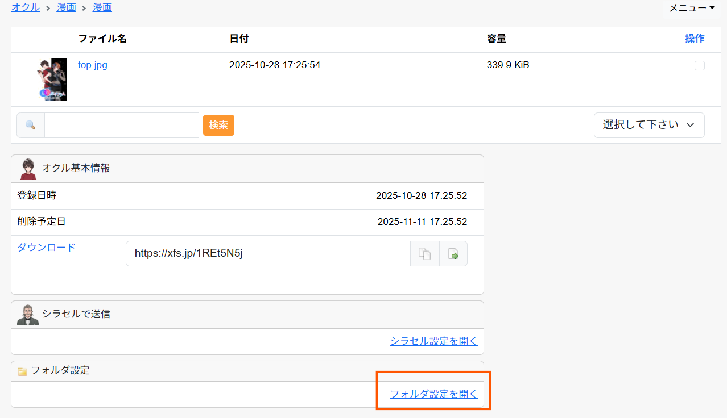Expand the メニュー dropdown
Viewport: 727px width, 418px height.
click(692, 8)
